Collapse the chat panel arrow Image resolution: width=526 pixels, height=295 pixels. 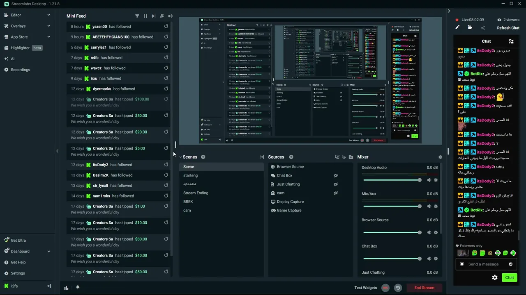449,11
